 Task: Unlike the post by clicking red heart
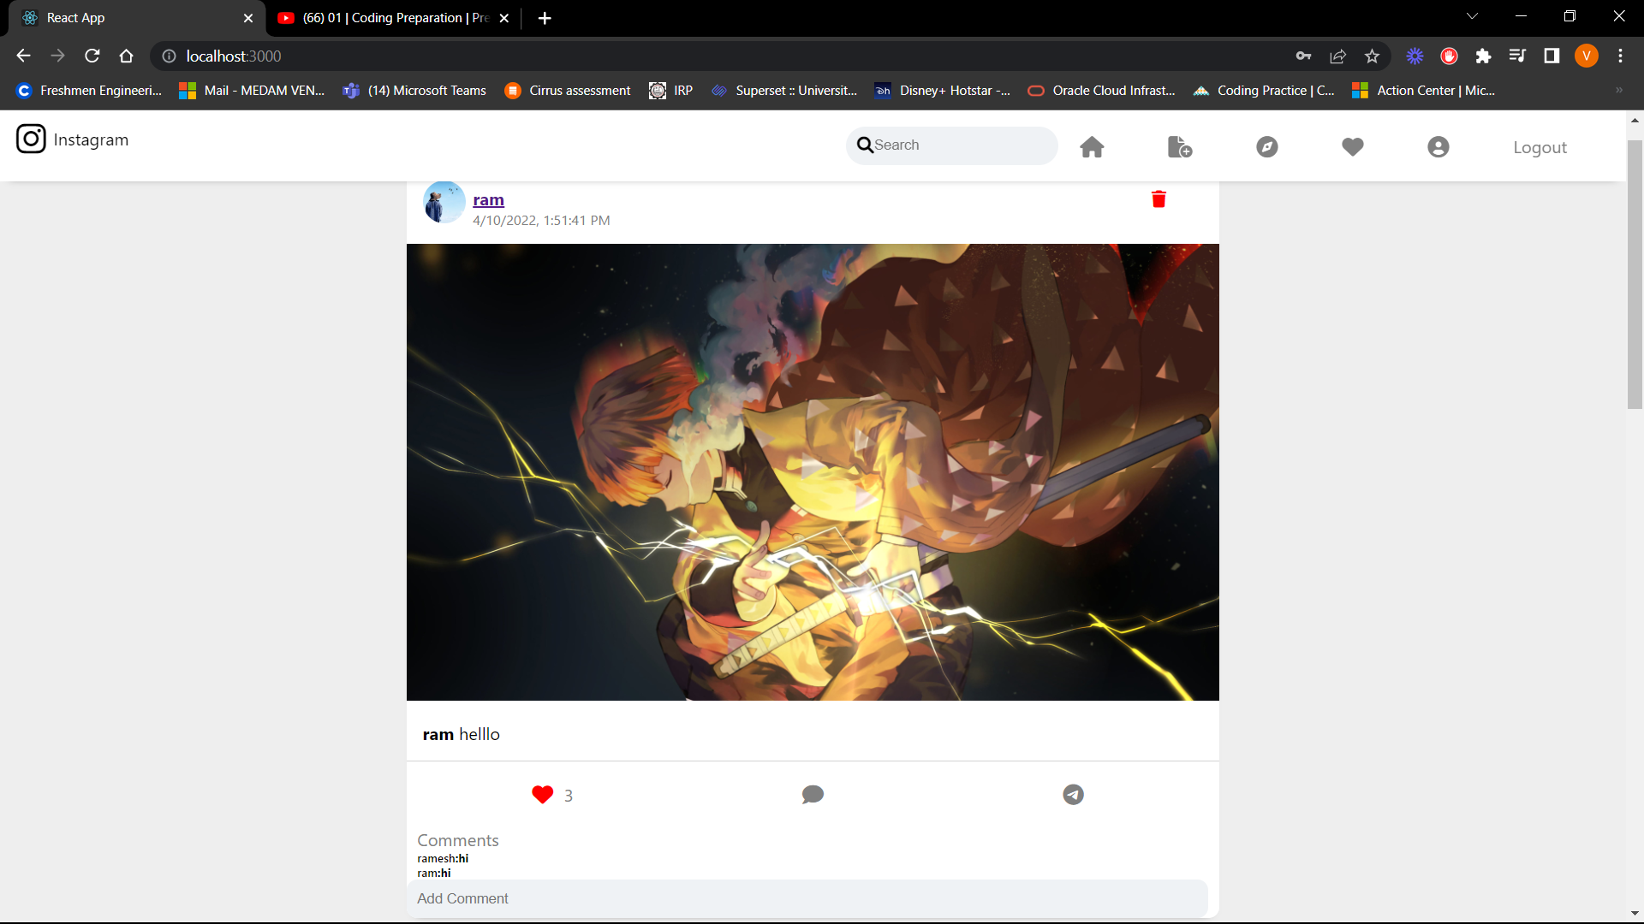[542, 794]
